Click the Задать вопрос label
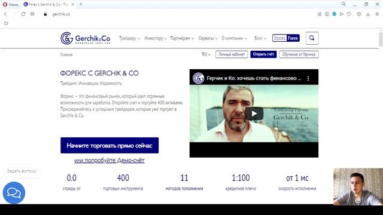The image size is (383, 215). point(22,171)
